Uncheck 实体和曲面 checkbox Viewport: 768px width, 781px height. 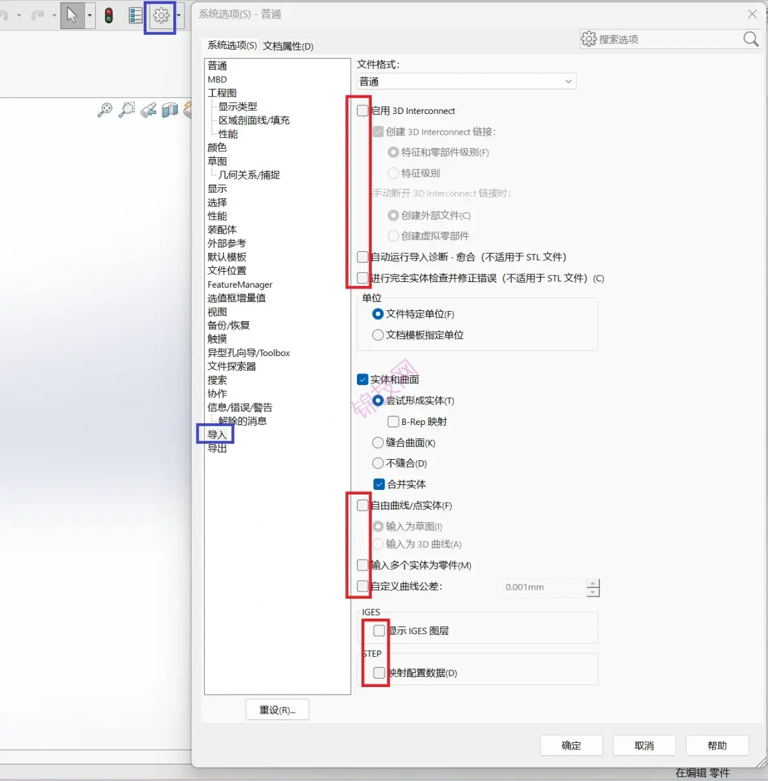363,380
